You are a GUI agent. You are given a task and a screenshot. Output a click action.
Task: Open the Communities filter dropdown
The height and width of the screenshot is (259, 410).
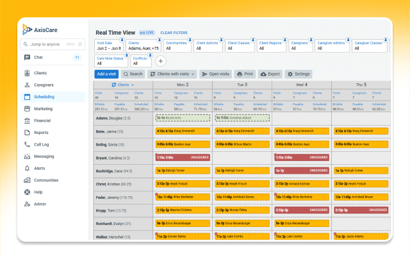177,46
